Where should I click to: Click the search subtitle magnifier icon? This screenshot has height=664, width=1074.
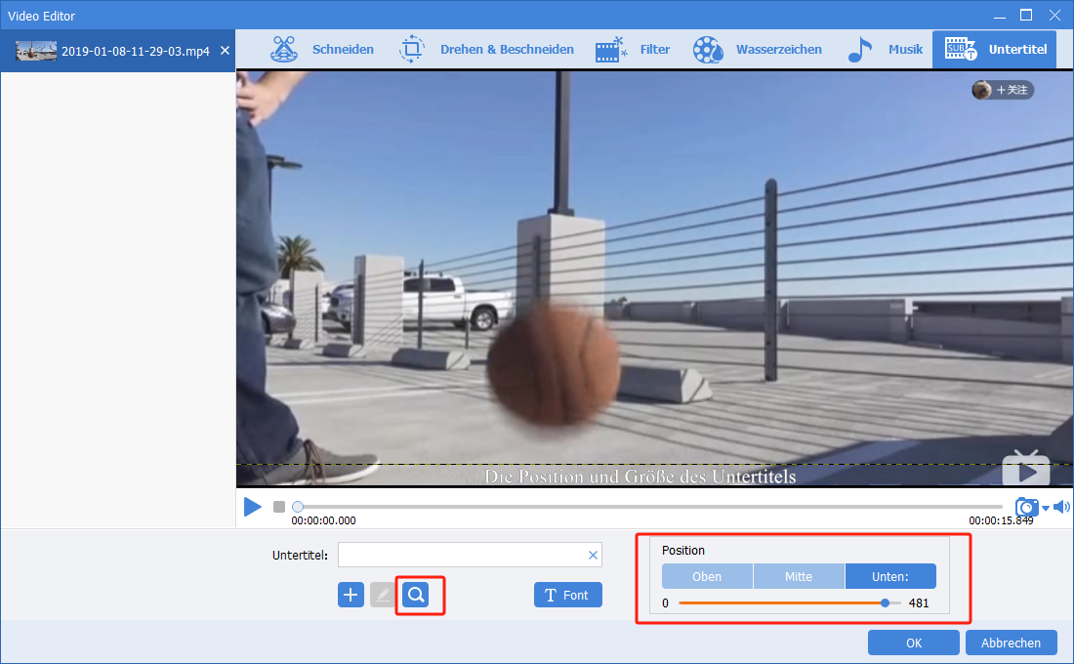click(x=416, y=595)
